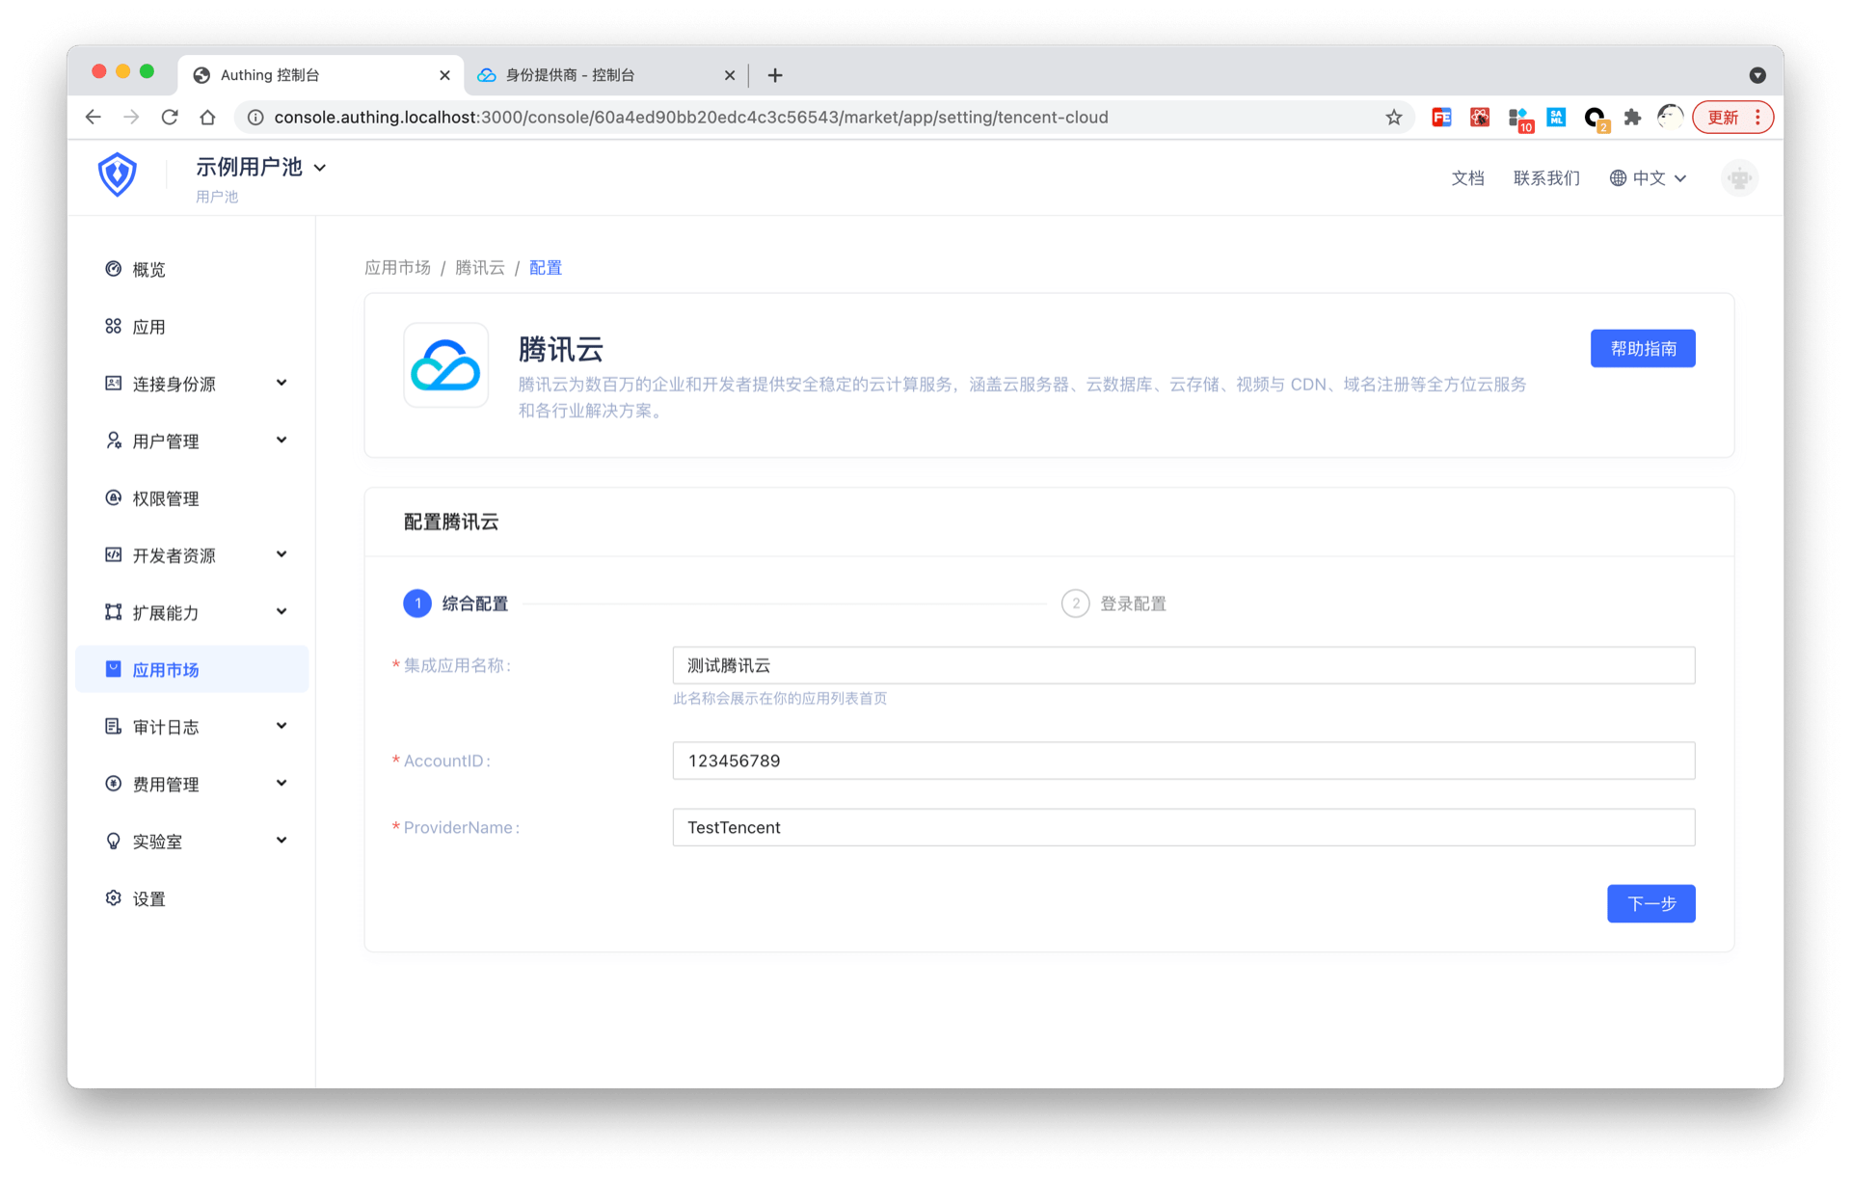Screen dimensions: 1851x1177
Task: Open the user avatar in top right
Action: [1738, 178]
